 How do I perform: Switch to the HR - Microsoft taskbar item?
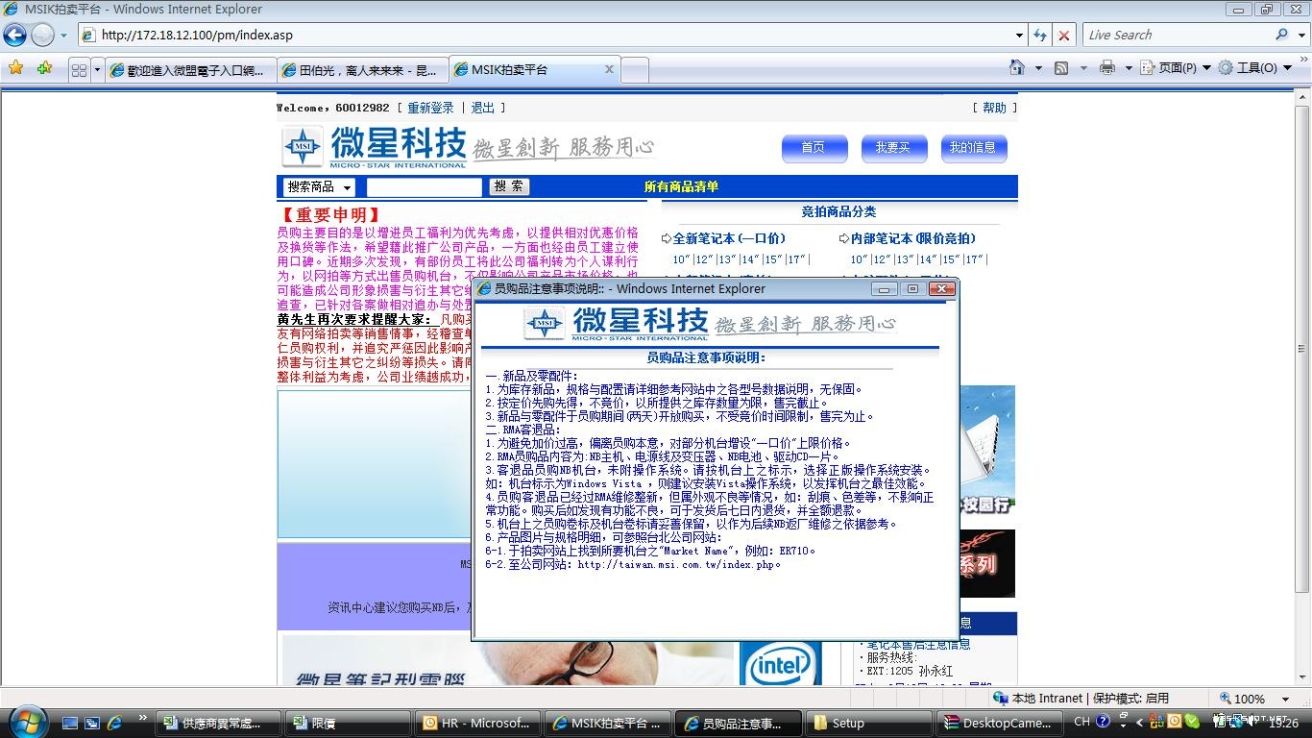click(479, 724)
